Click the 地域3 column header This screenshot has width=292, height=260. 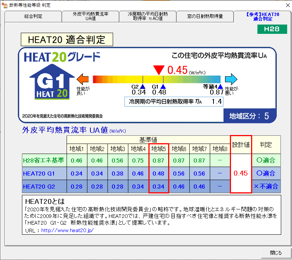[x=118, y=149]
